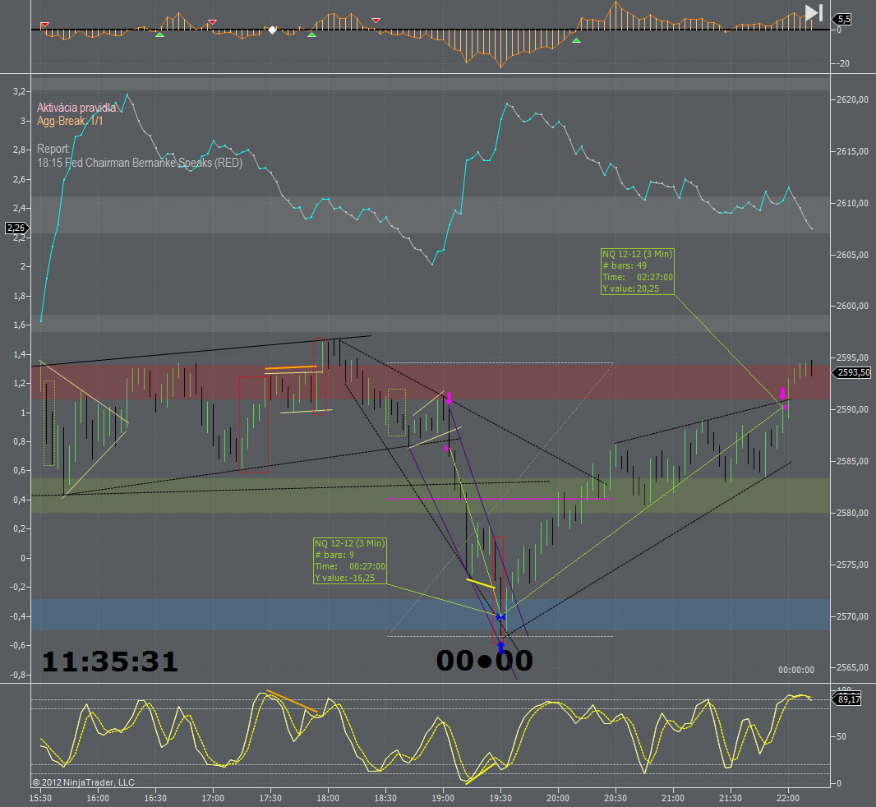This screenshot has height=807, width=876.
Task: Click the 19:30 time axis label
Action: (500, 798)
